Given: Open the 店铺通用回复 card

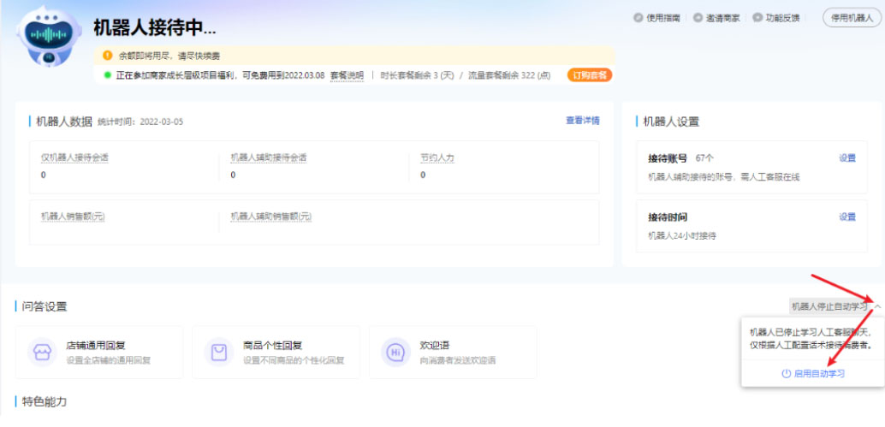Looking at the screenshot, I should point(99,352).
